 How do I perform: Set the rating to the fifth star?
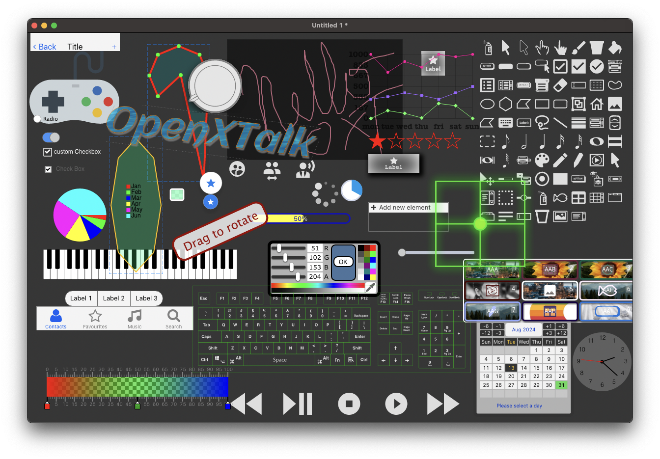coord(453,141)
